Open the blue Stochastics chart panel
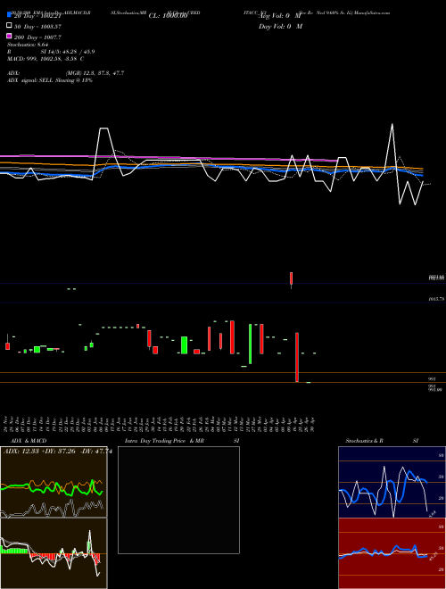Image resolution: width=446 pixels, height=589 pixels. pyautogui.click(x=392, y=482)
